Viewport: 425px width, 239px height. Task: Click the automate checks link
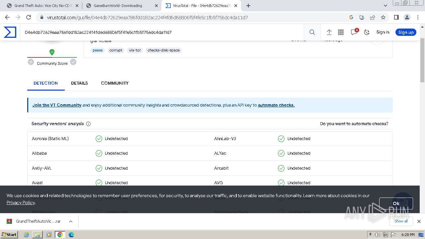click(276, 105)
